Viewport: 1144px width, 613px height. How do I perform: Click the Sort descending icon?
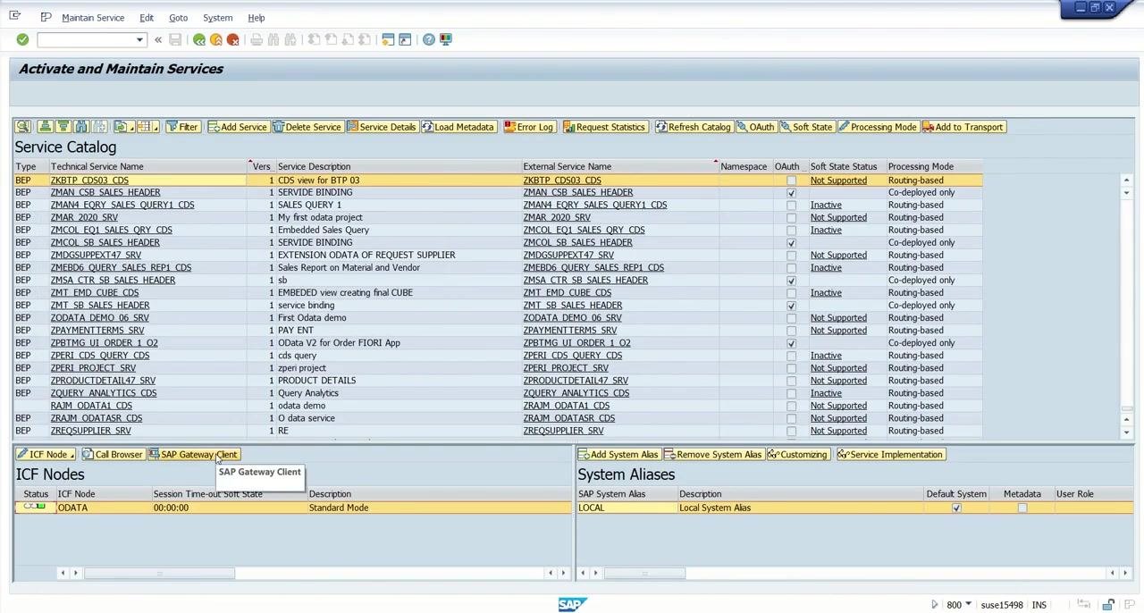pos(63,127)
